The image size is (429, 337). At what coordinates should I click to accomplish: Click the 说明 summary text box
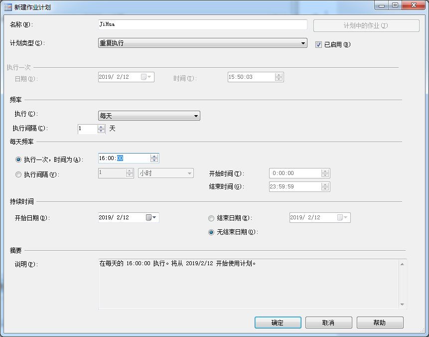[252, 284]
